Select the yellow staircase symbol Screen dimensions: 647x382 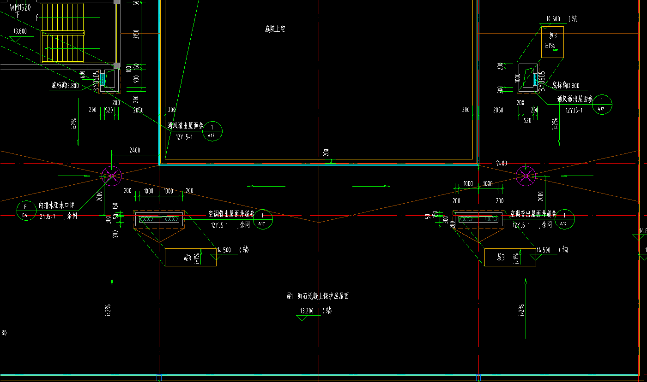tap(63, 33)
